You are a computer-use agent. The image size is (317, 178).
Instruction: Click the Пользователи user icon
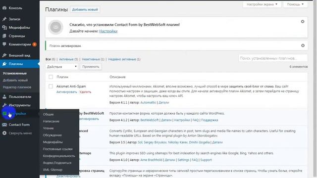pos(4,97)
